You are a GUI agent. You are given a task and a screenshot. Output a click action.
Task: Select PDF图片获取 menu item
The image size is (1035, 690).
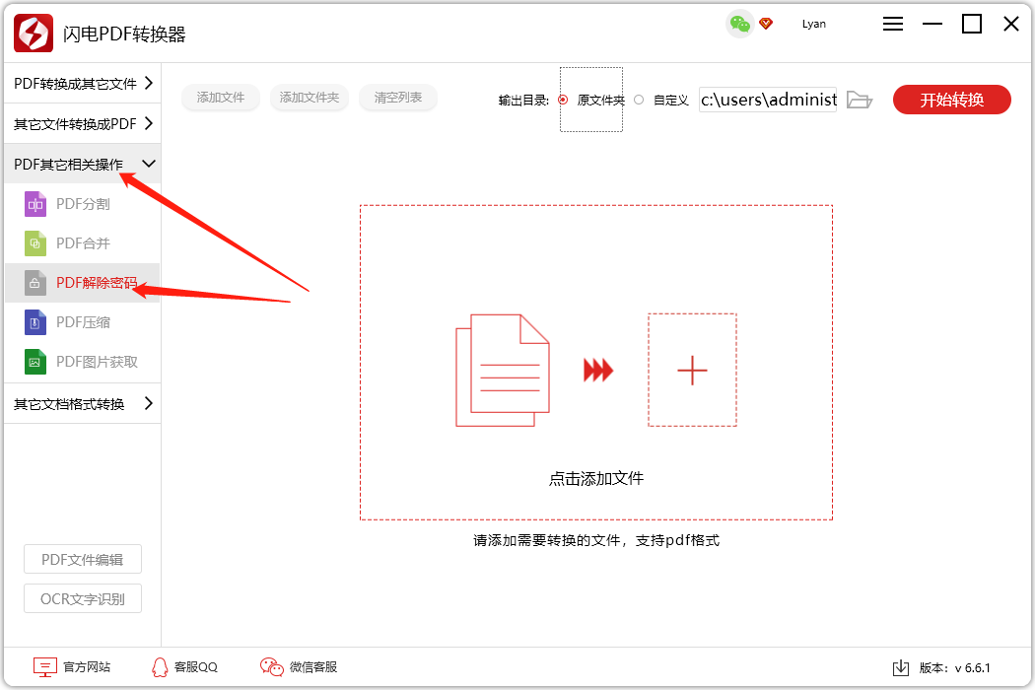click(x=83, y=362)
